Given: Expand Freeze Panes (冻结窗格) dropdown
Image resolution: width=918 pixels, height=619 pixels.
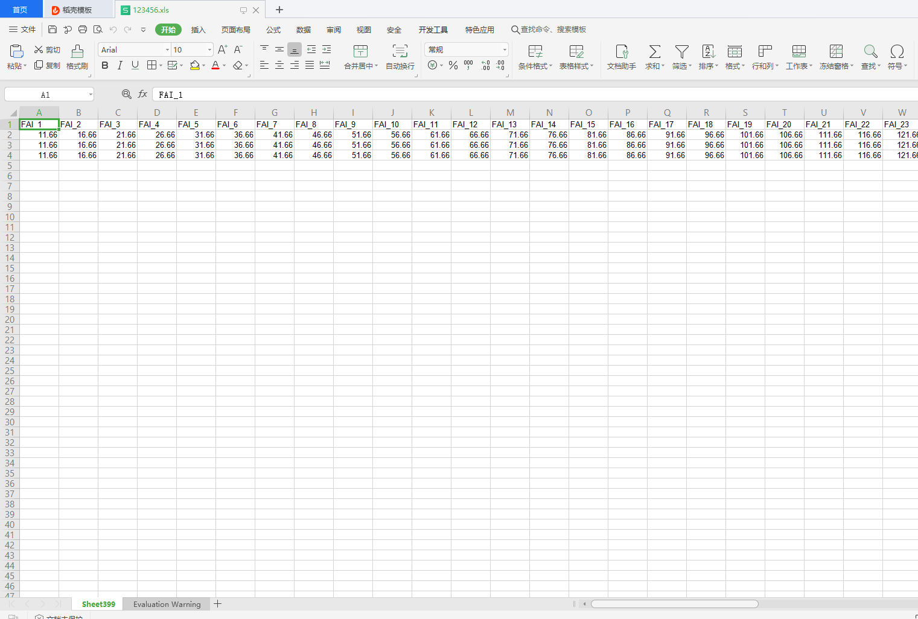Looking at the screenshot, I should 852,66.
